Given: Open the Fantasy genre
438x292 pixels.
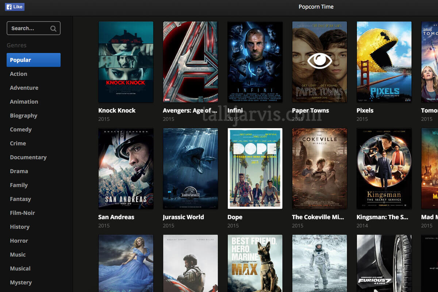Looking at the screenshot, I should click(20, 199).
